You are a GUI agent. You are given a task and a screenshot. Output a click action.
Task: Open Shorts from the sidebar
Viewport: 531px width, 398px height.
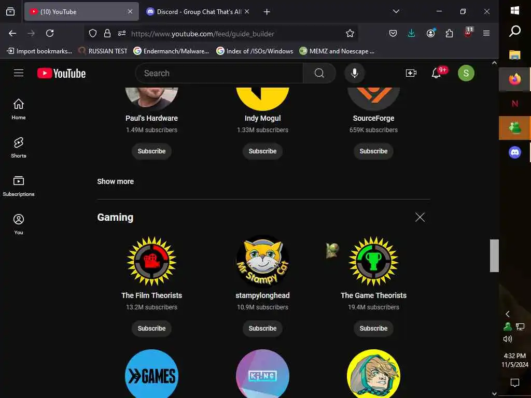pos(19,148)
